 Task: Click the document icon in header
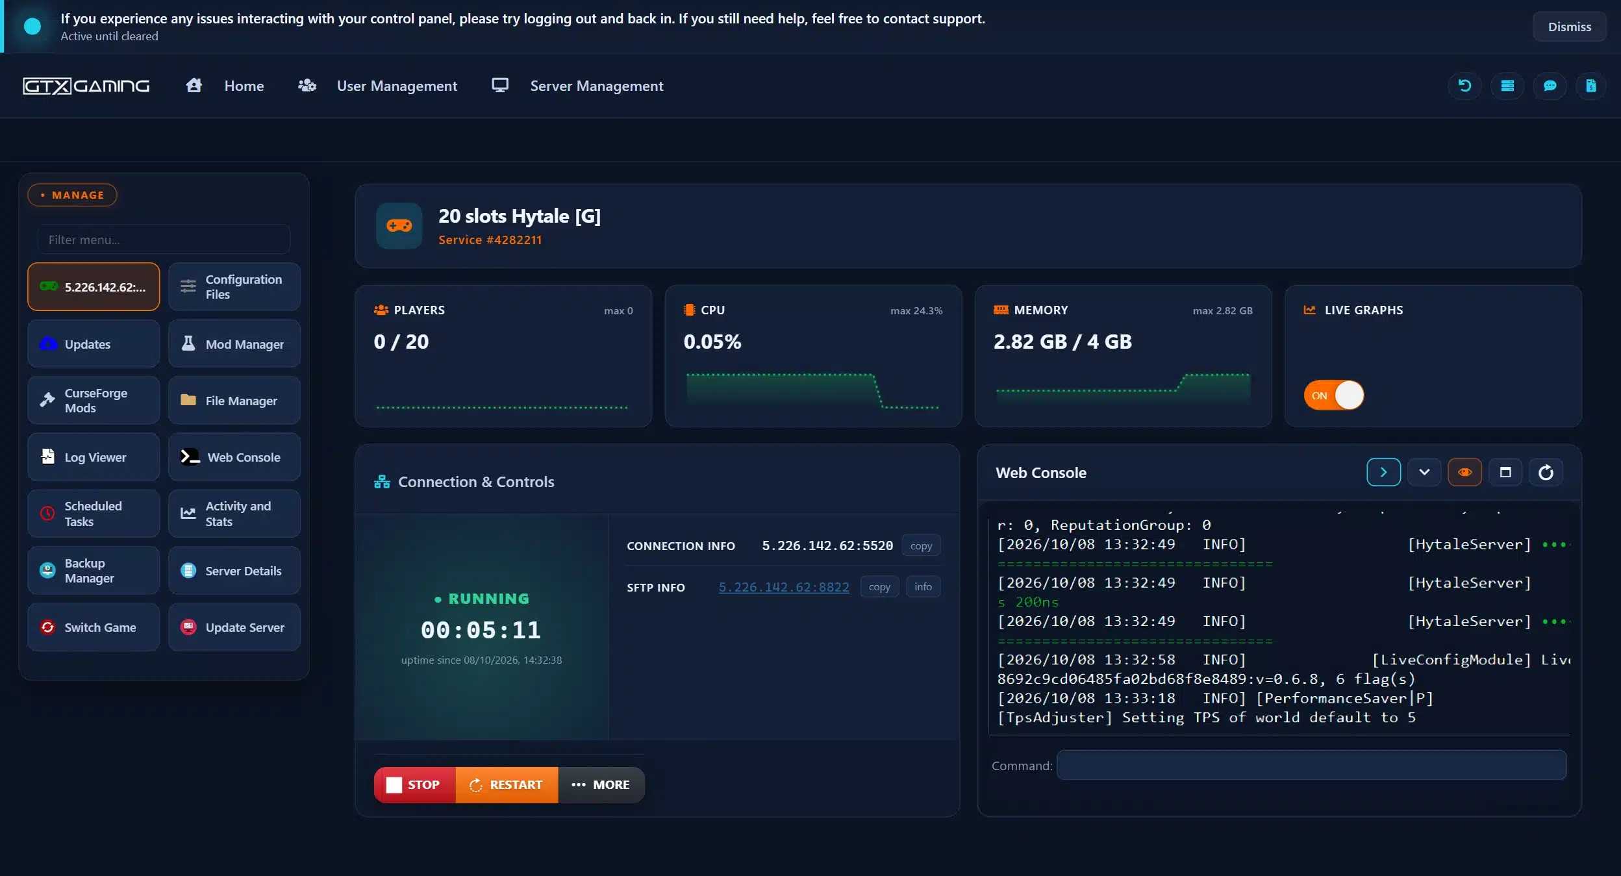tap(1590, 86)
